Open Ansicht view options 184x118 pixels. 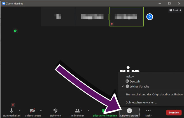click(175, 10)
